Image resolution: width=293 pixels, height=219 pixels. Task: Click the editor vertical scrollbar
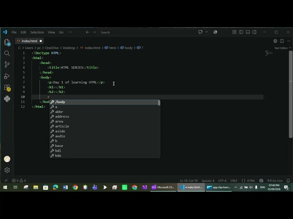click(291, 94)
